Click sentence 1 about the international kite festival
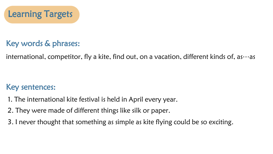Screen dimensions: 273x154 [92, 100]
